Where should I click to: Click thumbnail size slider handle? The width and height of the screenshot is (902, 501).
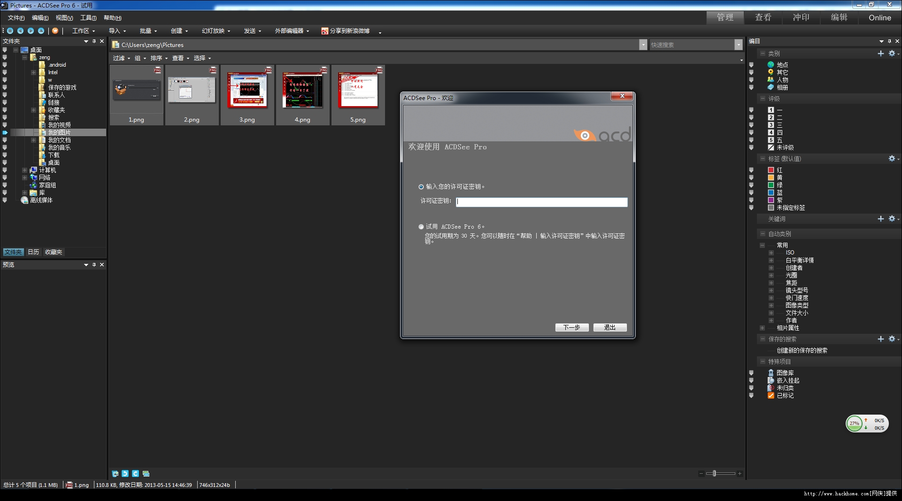(x=714, y=473)
